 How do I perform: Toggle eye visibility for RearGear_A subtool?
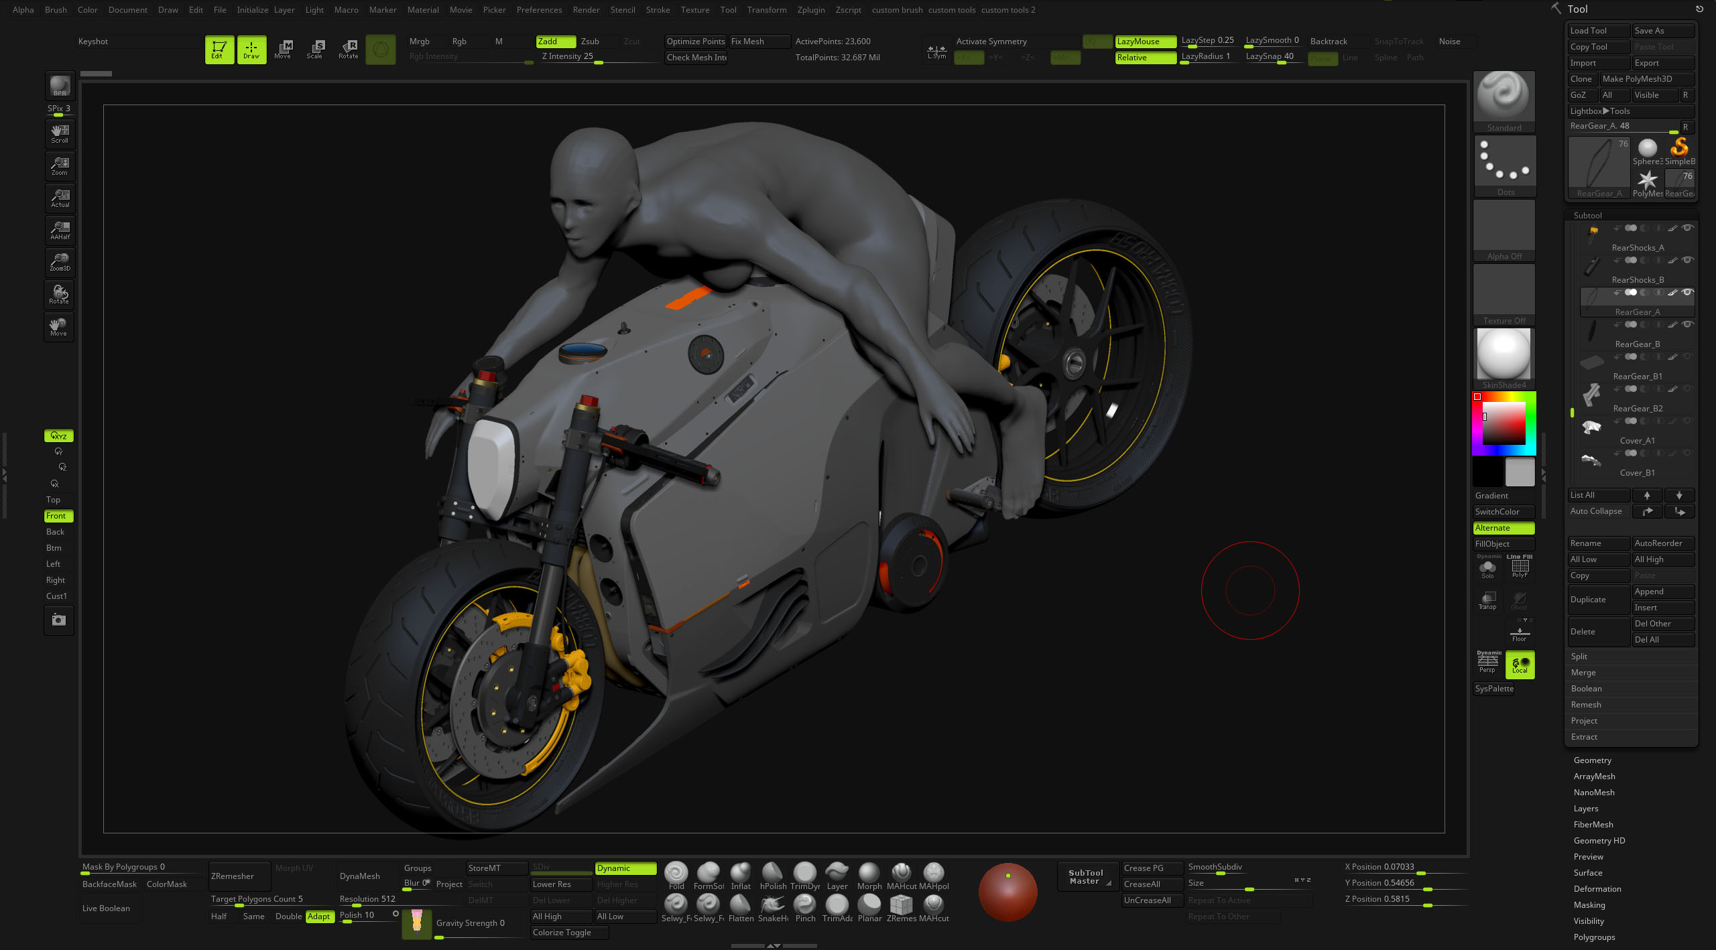[1688, 292]
